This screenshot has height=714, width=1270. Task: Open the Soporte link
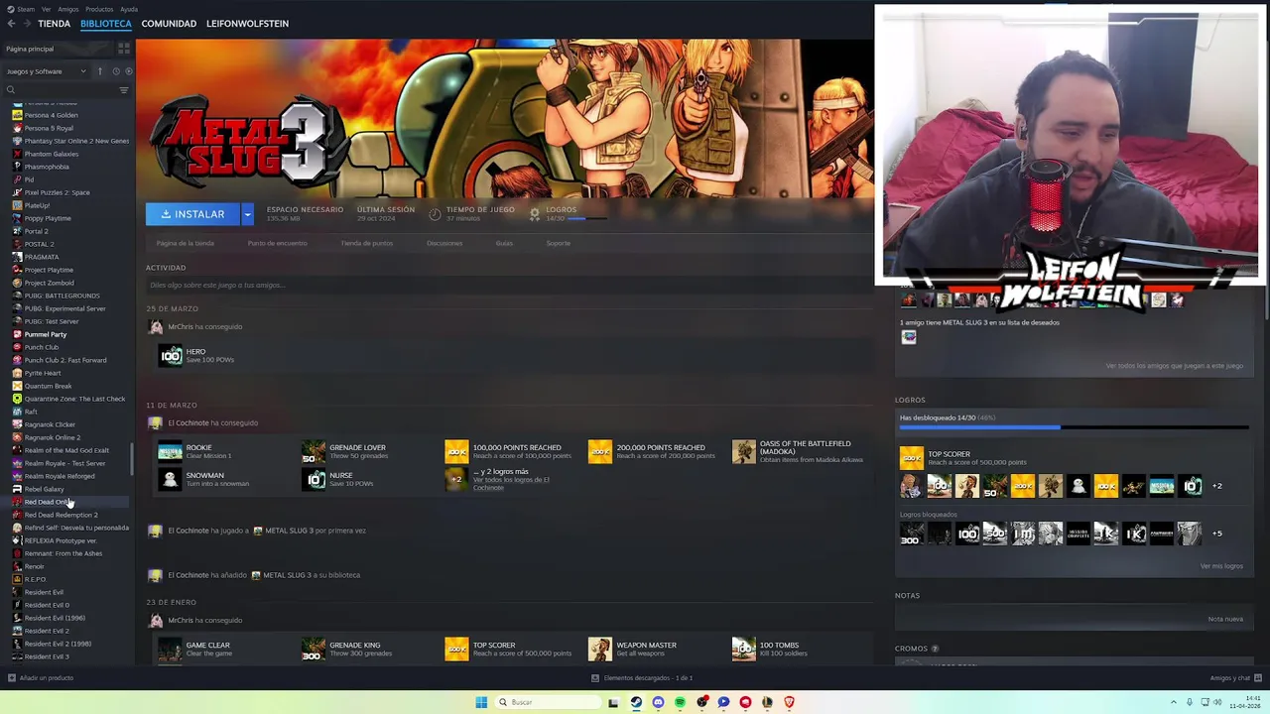(558, 243)
